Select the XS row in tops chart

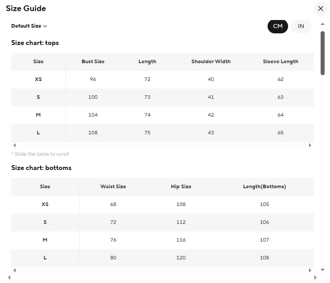click(x=38, y=79)
